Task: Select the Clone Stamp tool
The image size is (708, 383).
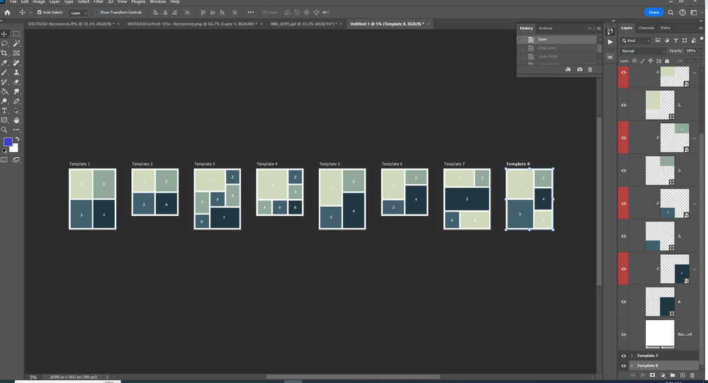Action: coord(17,73)
